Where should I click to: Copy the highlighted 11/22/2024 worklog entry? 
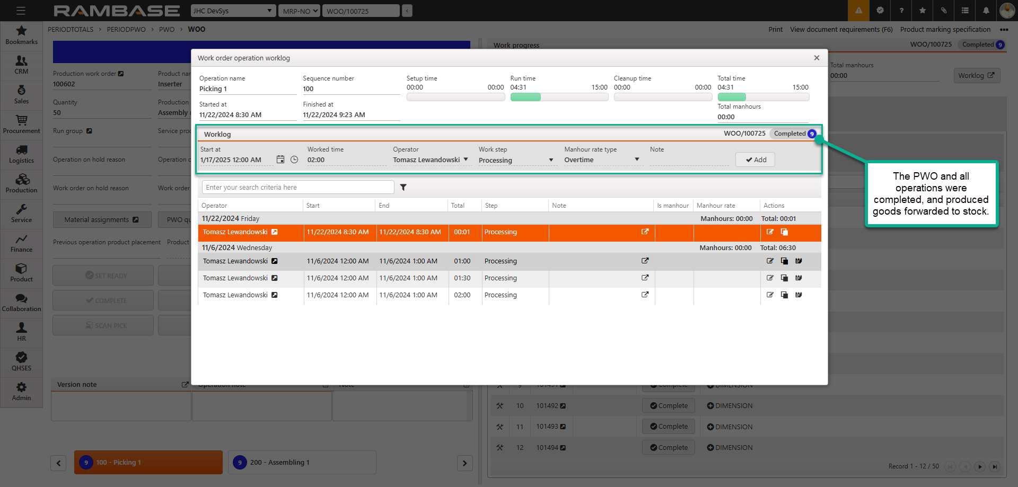pos(784,232)
